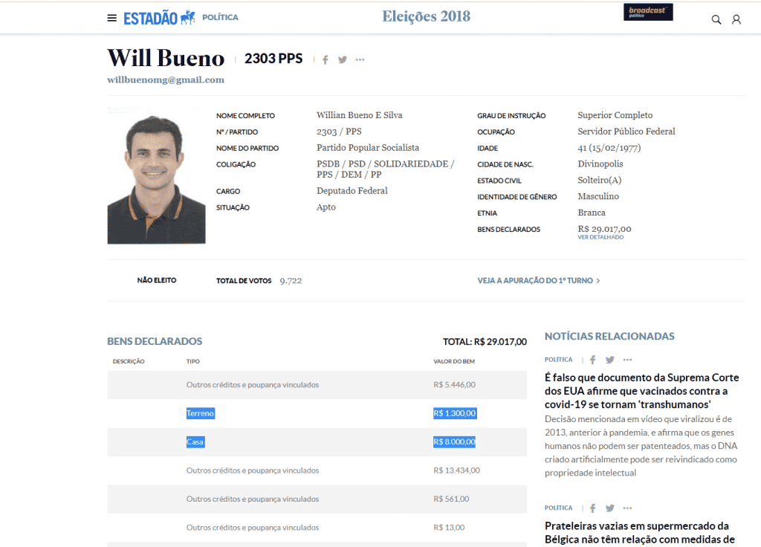Click the 'Servidor Público Federal' occupation value
The image size is (761, 547).
coord(626,132)
